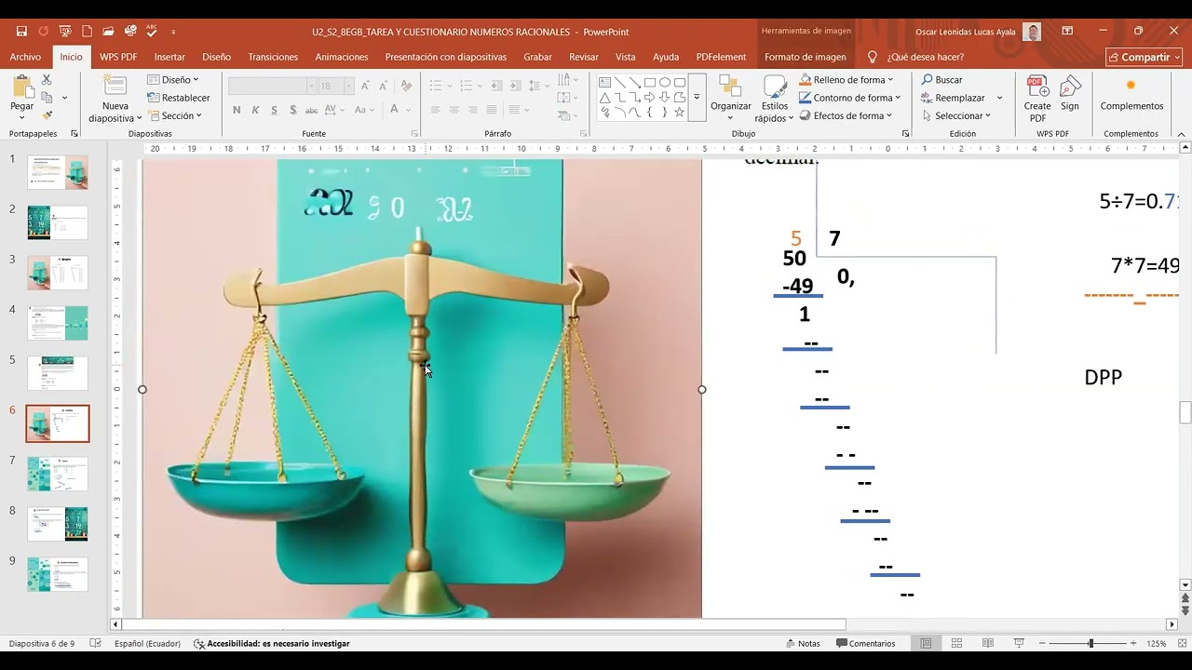This screenshot has width=1192, height=670.
Task: Select the star shape in shapes gallery
Action: pyautogui.click(x=680, y=113)
